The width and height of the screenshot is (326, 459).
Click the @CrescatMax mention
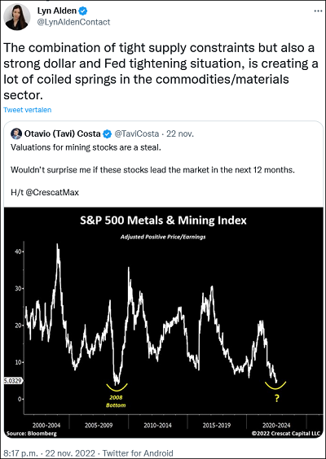click(52, 193)
